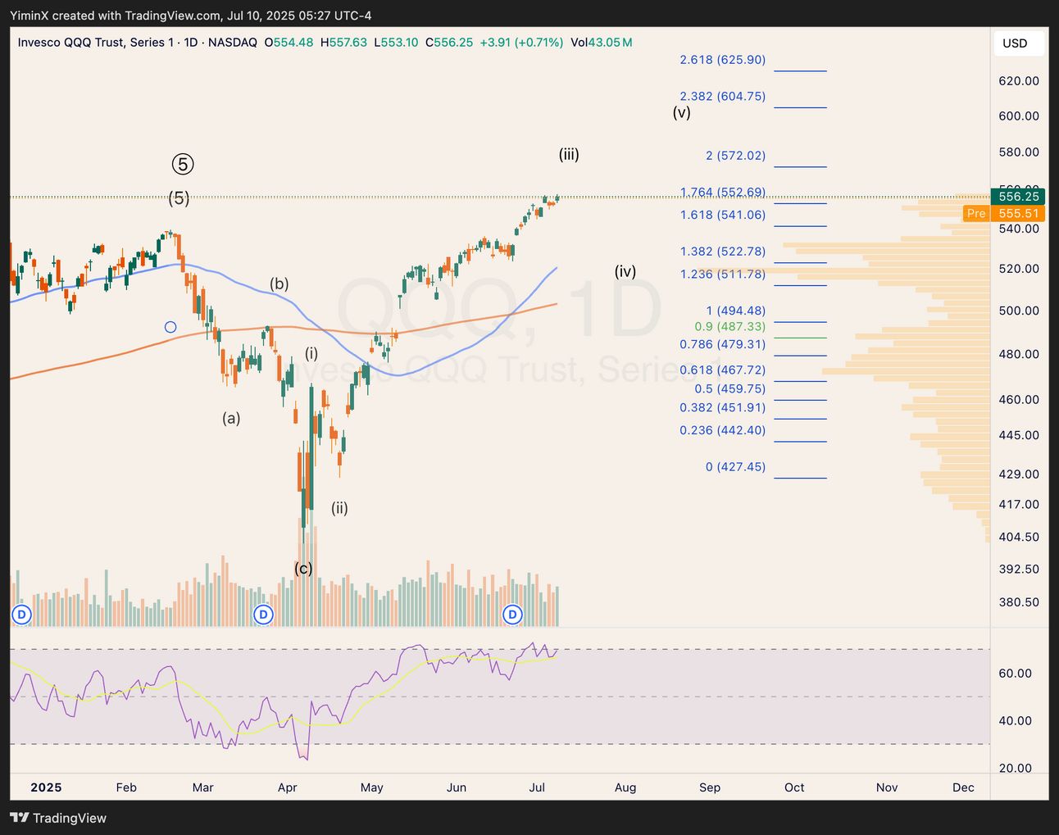This screenshot has width=1059, height=835.
Task: Select the 0.786 (479.31) Fibonacci level label
Action: point(723,344)
